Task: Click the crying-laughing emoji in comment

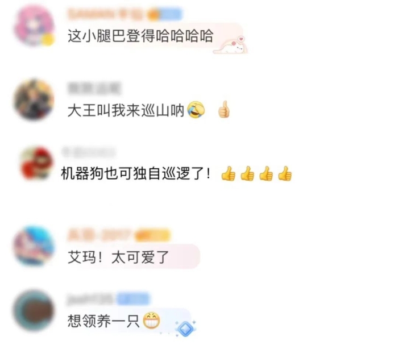Action: pyautogui.click(x=196, y=110)
